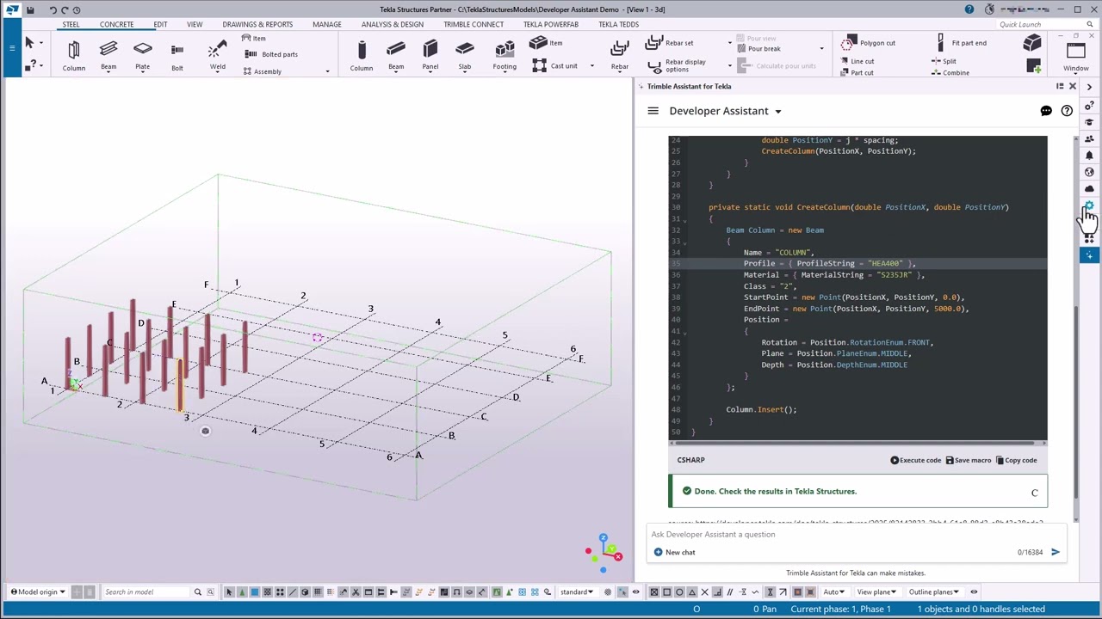1102x619 pixels.
Task: Click the Tekla help icon in title bar
Action: point(969,9)
